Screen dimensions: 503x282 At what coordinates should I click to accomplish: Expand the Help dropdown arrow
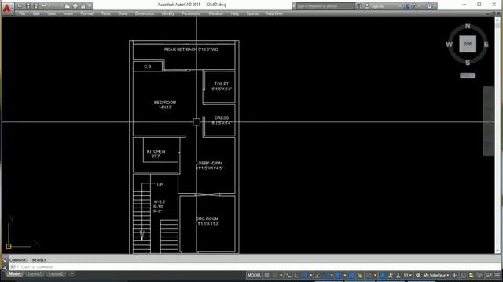pyautogui.click(x=435, y=6)
